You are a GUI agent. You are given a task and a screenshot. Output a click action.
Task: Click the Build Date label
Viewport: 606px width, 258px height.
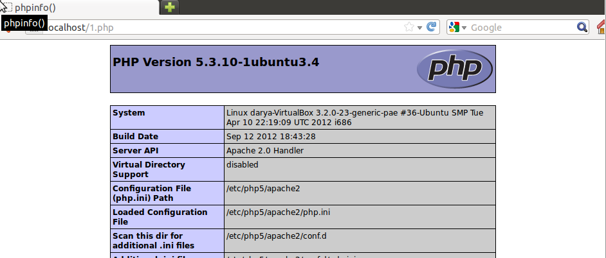135,137
